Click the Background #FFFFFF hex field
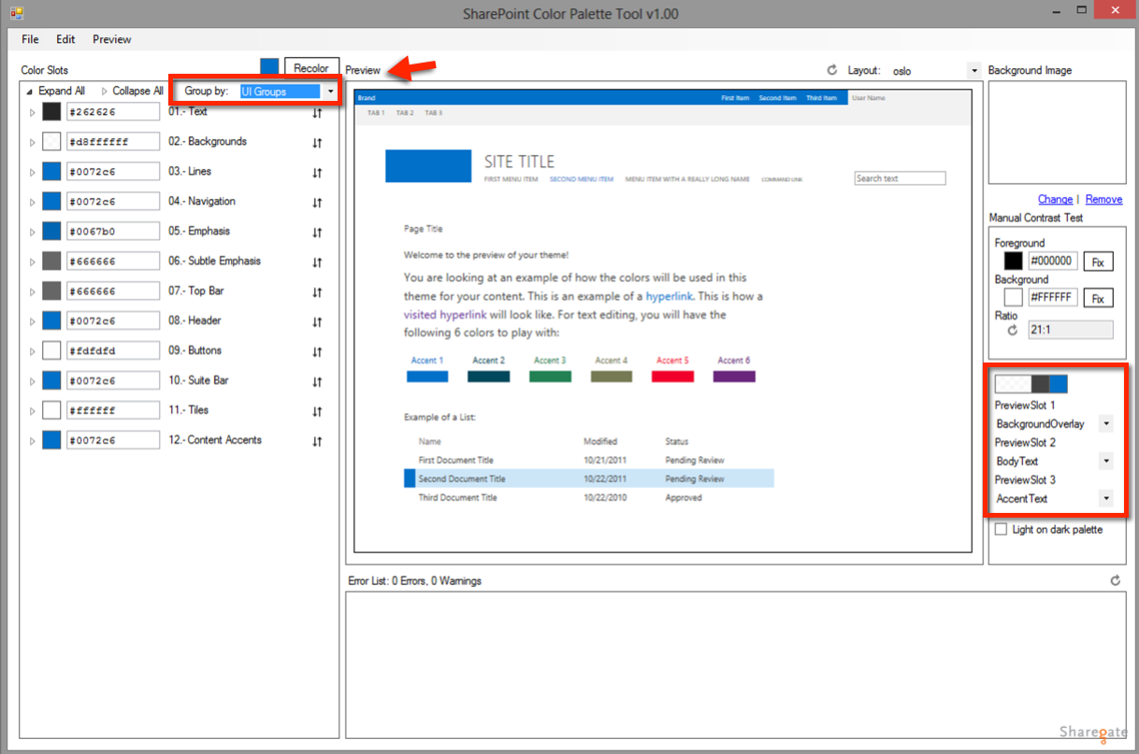Screen dimensions: 1139x754 coord(1053,298)
